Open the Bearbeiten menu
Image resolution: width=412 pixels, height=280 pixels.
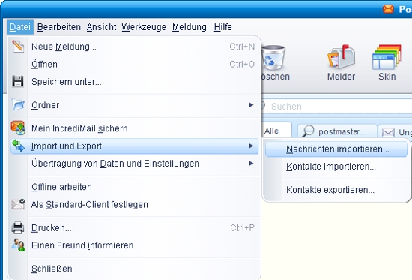click(x=59, y=27)
